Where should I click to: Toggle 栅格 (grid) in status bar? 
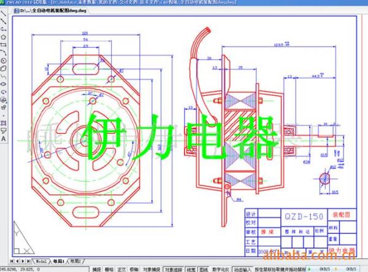(x=109, y=269)
